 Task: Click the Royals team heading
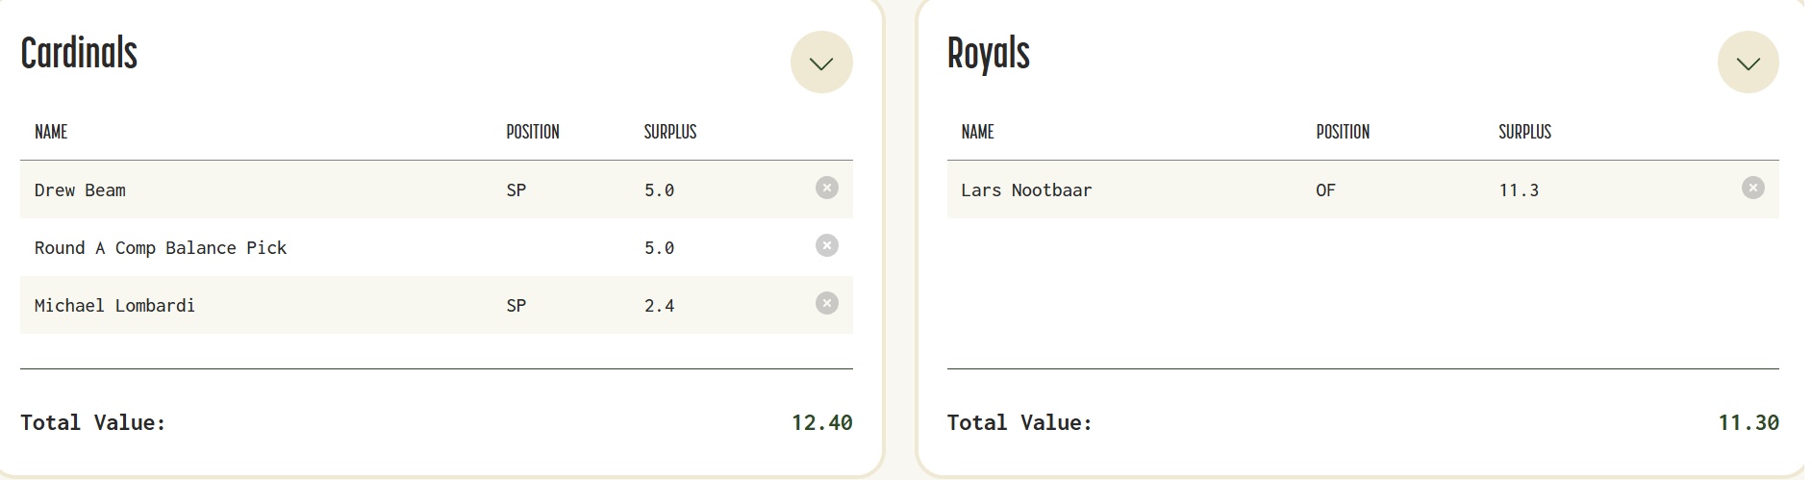(988, 53)
